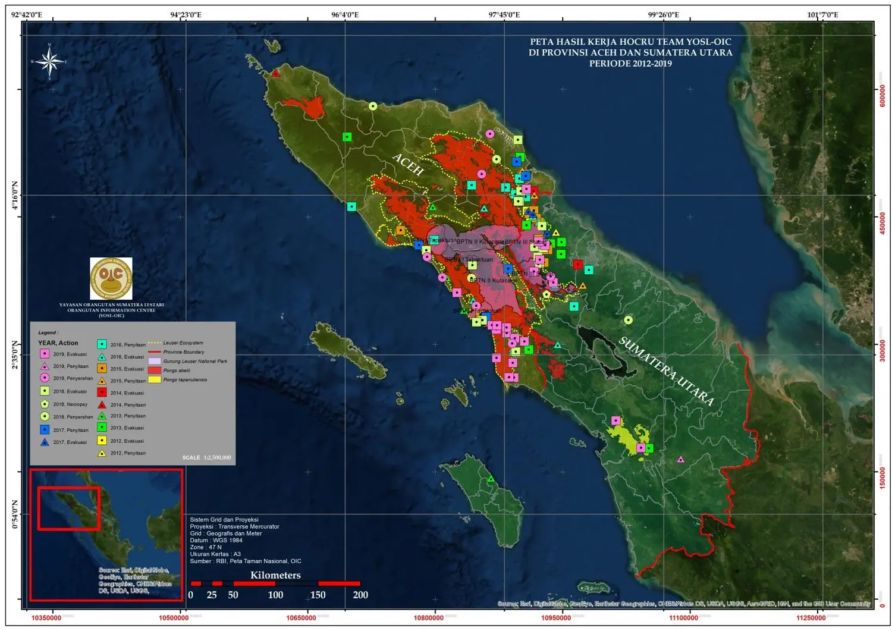892x631 pixels.
Task: Click the Pongo abelii red color swatch
Action: pyautogui.click(x=155, y=371)
